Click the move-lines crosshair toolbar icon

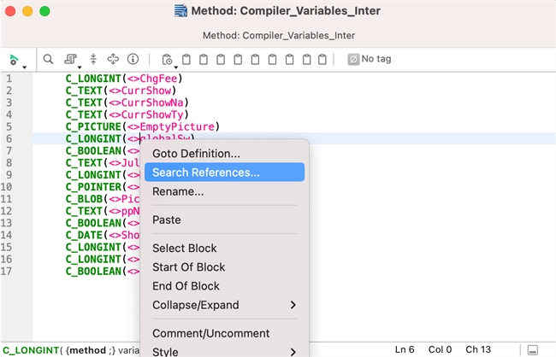coord(113,59)
